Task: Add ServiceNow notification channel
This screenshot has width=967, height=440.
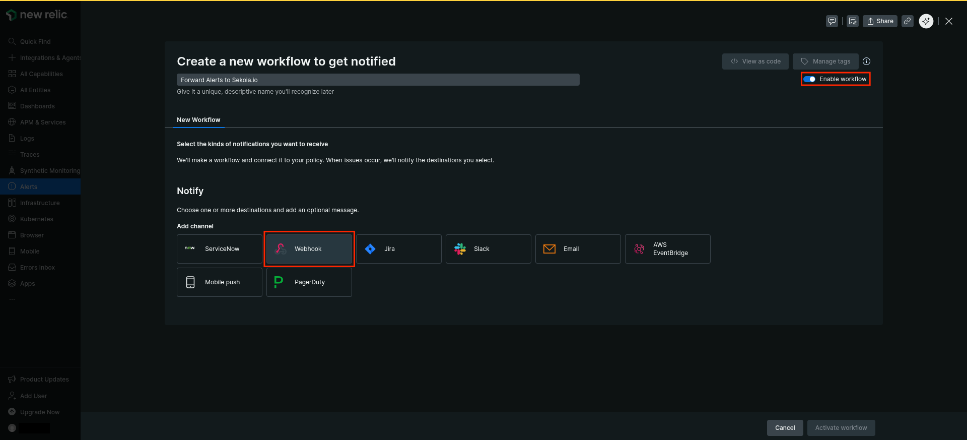Action: click(220, 249)
